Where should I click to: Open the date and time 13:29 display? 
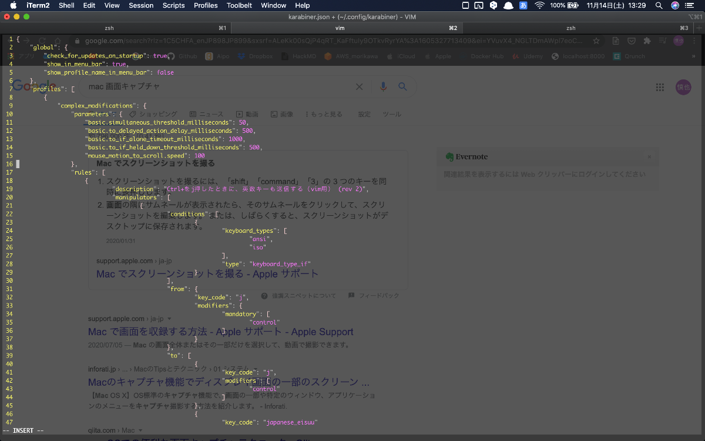617,5
